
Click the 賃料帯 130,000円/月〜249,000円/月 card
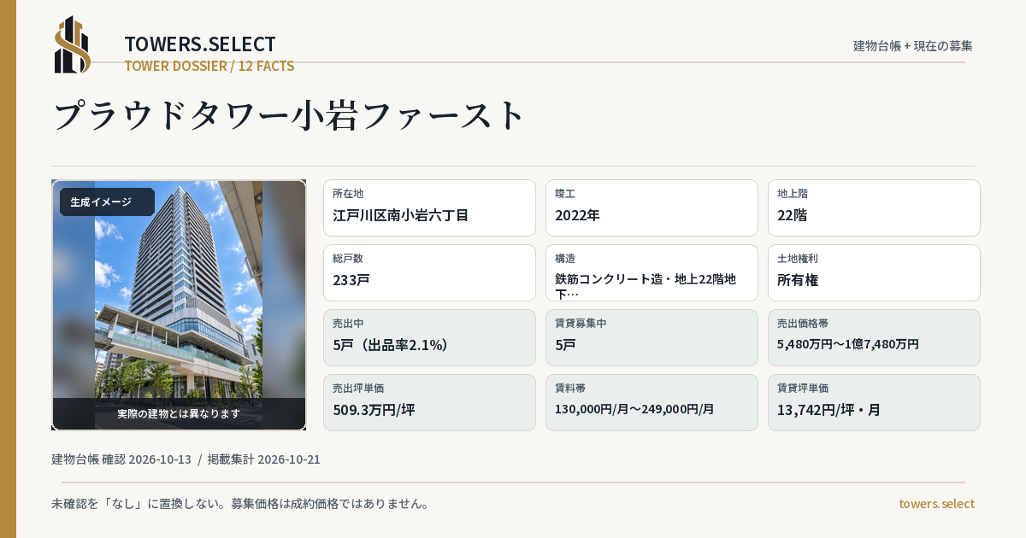click(652, 402)
